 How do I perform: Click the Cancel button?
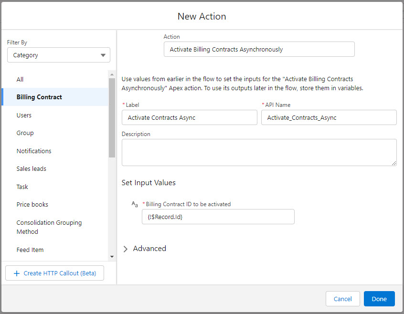342,299
